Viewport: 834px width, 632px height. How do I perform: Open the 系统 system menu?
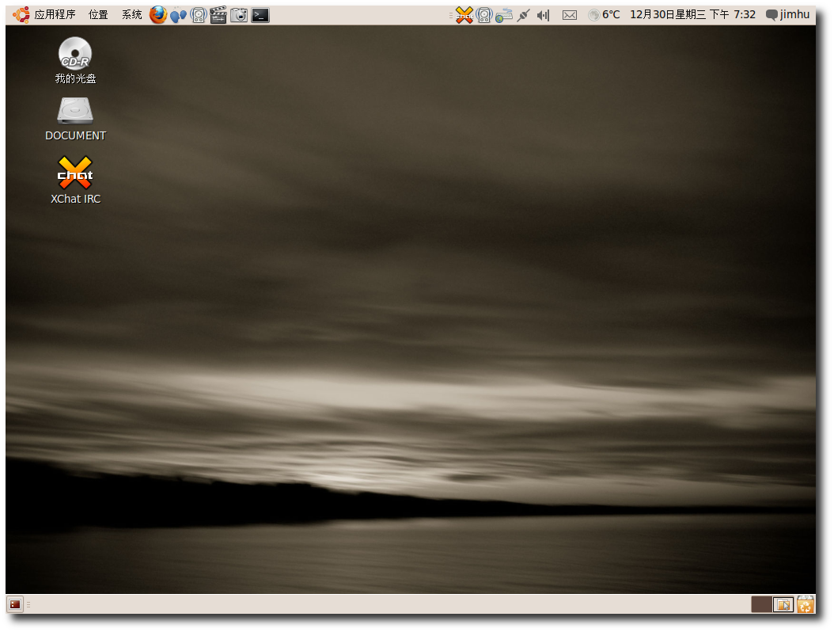[131, 15]
